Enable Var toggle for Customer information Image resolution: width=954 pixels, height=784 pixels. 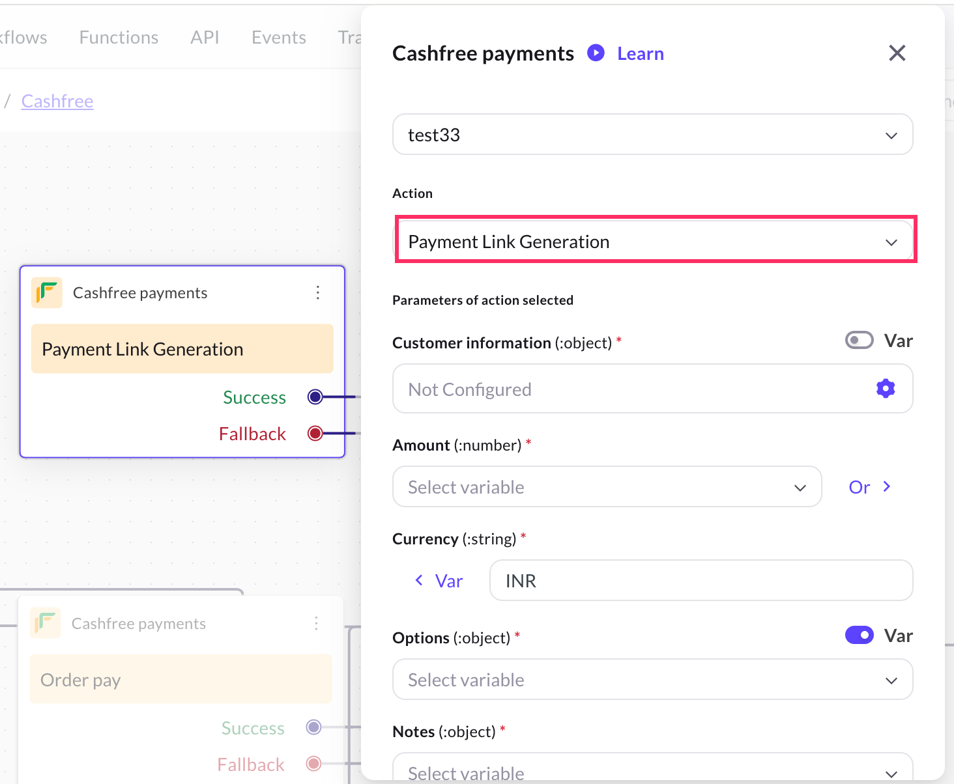[859, 341]
